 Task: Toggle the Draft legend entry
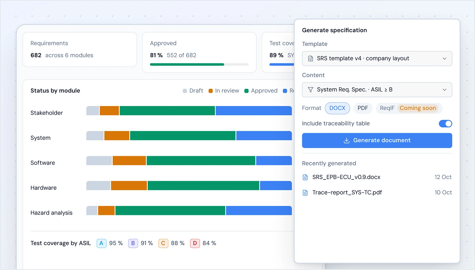[x=193, y=91]
